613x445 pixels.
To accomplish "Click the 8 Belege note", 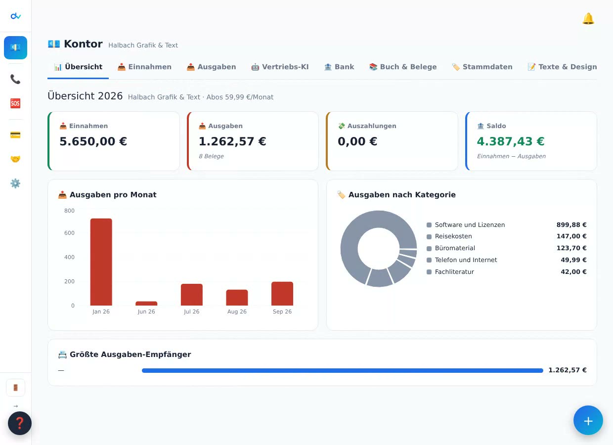I will (x=211, y=156).
